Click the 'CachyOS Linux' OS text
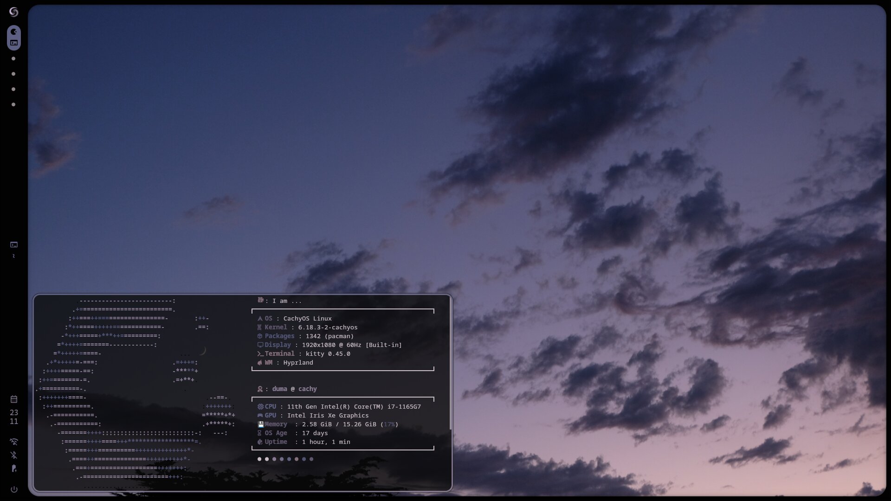891x501 pixels. point(307,319)
